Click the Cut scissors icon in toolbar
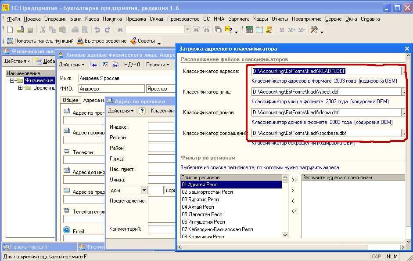The height and width of the screenshot is (261, 413). (x=43, y=30)
